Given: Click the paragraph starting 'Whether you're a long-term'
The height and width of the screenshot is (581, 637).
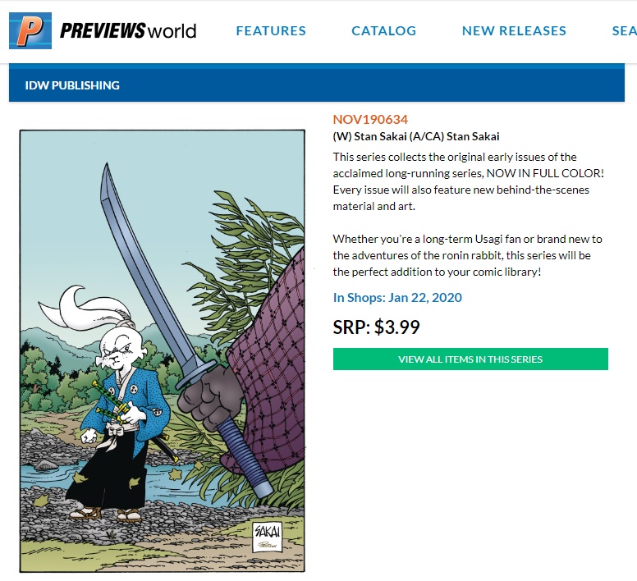Looking at the screenshot, I should click(x=467, y=255).
